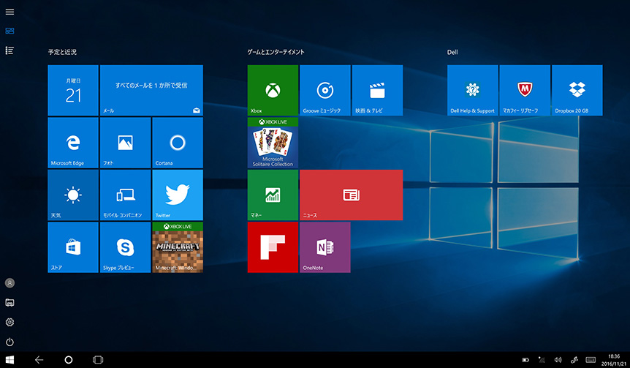Open the OneNote tile
Screen dimensions: 630x368
tap(325, 247)
